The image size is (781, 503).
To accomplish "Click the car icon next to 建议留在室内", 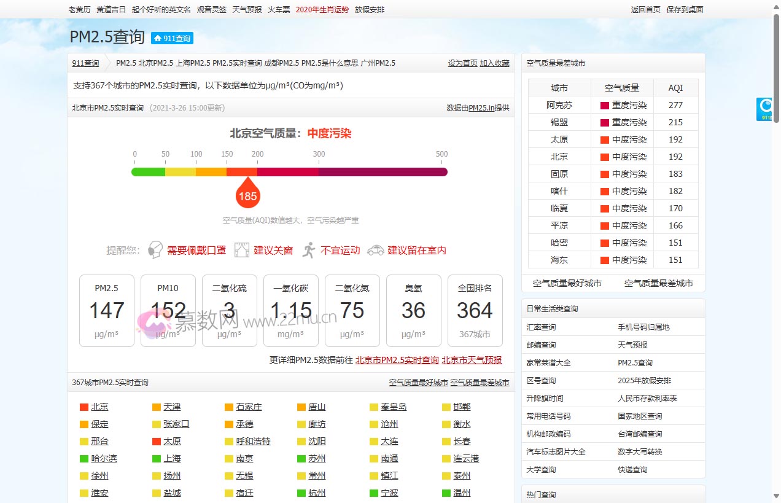I will pyautogui.click(x=375, y=250).
